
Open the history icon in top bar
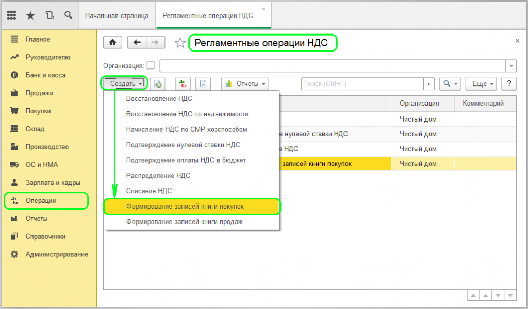coord(49,15)
